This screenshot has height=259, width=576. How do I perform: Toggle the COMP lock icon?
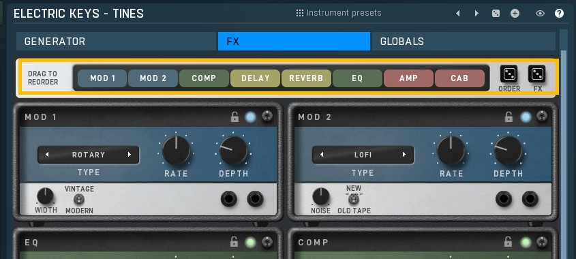coord(509,242)
